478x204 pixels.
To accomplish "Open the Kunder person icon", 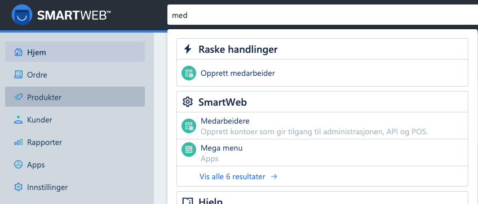I will (x=18, y=120).
